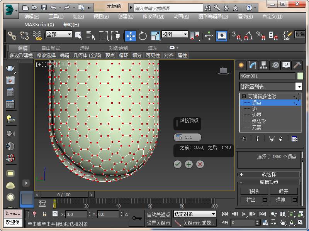Click the weld threshold 3.1 field
This screenshot has width=309, height=231.
tap(187, 137)
